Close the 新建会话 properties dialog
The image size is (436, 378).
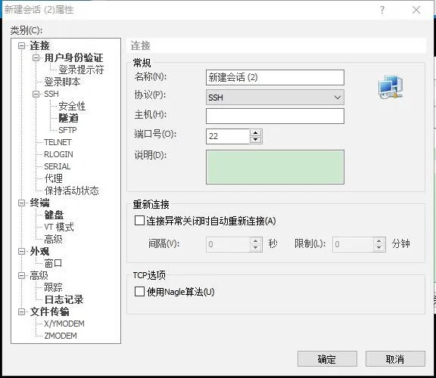point(416,10)
